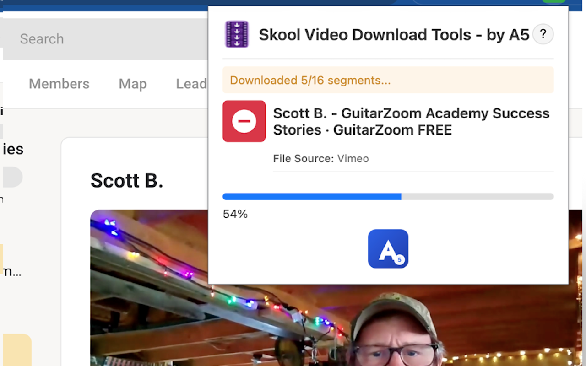Open the Map tab
The height and width of the screenshot is (366, 586).
133,84
